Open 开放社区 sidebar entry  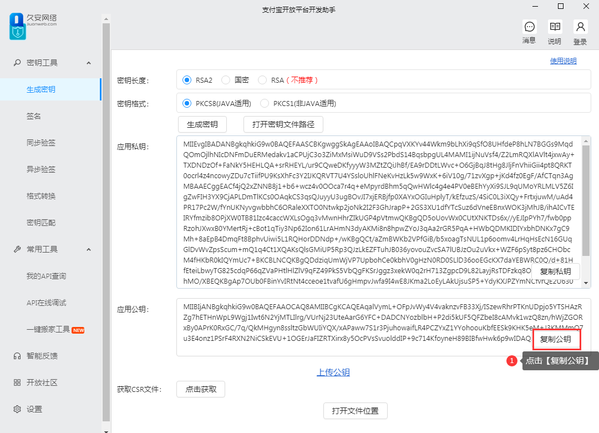(x=42, y=382)
